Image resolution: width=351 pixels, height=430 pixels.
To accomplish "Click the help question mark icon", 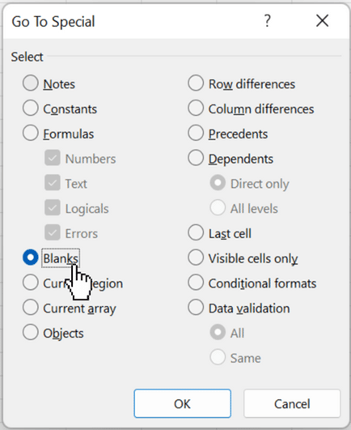I will (267, 21).
